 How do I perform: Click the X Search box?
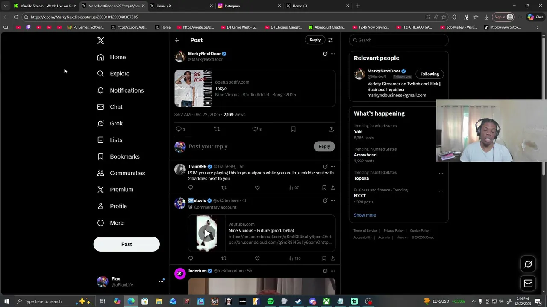(x=399, y=40)
